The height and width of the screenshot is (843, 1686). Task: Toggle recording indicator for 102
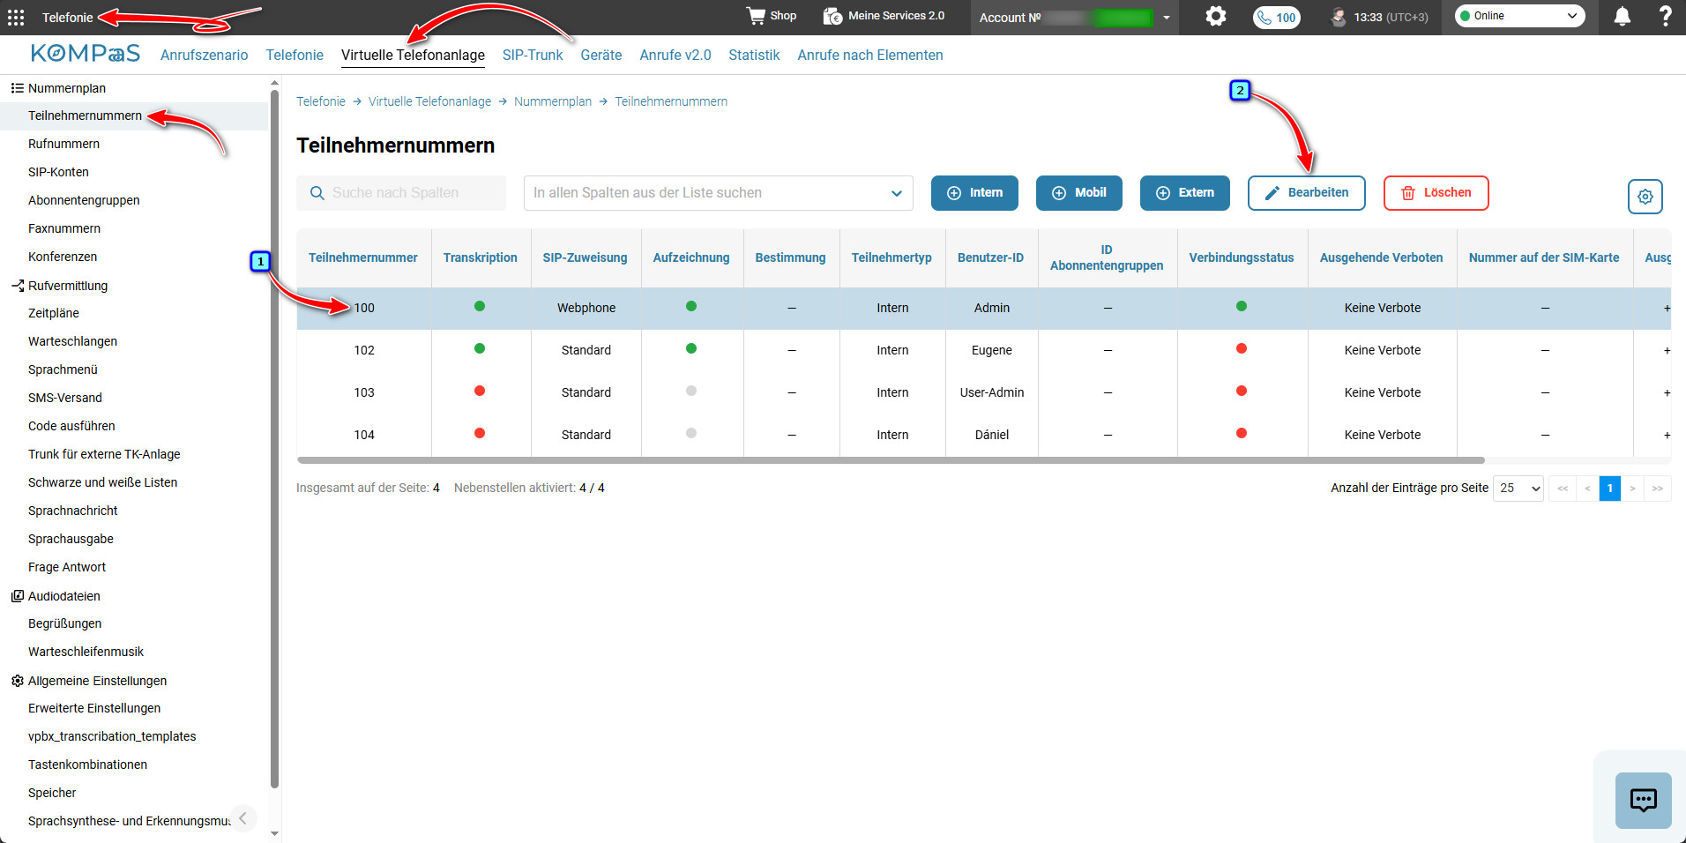click(x=691, y=348)
